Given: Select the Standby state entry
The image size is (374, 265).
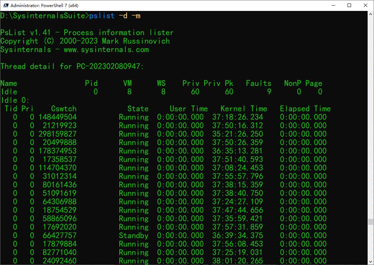Looking at the screenshot, I should pos(133,235).
